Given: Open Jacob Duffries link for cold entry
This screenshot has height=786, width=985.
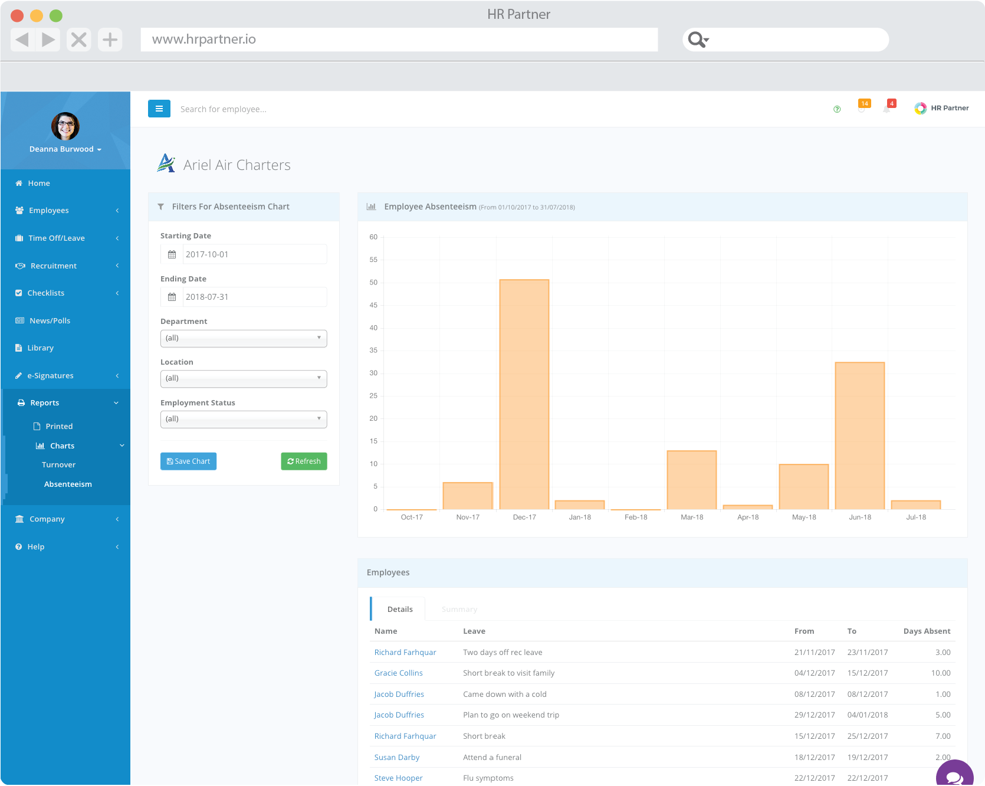Looking at the screenshot, I should click(399, 695).
